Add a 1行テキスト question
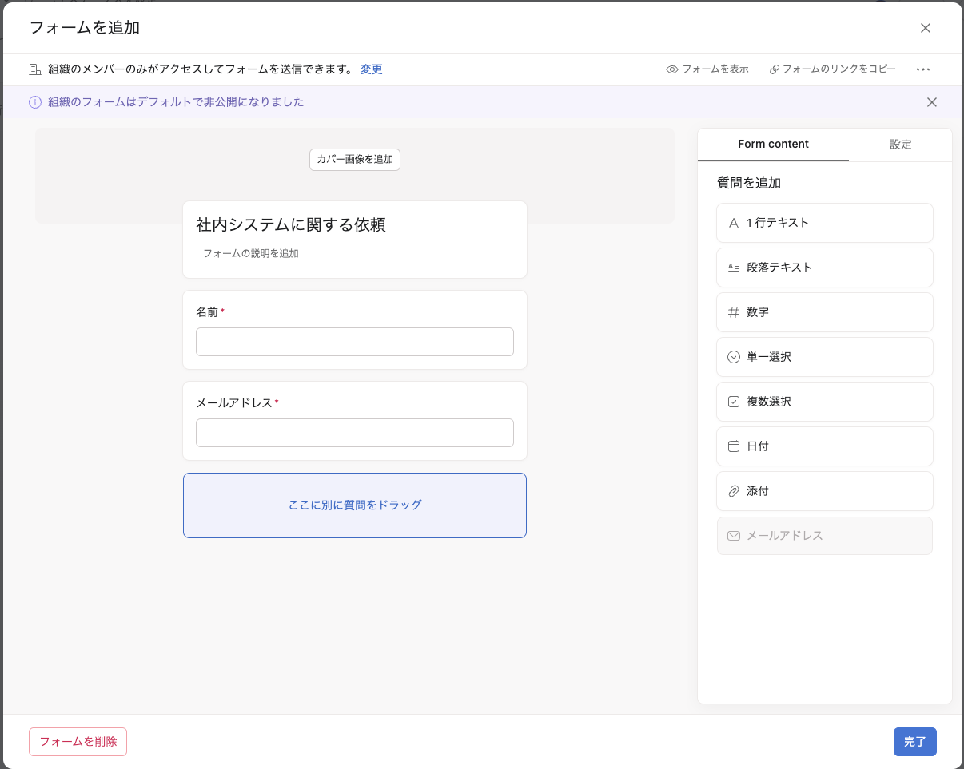The image size is (964, 769). click(825, 223)
